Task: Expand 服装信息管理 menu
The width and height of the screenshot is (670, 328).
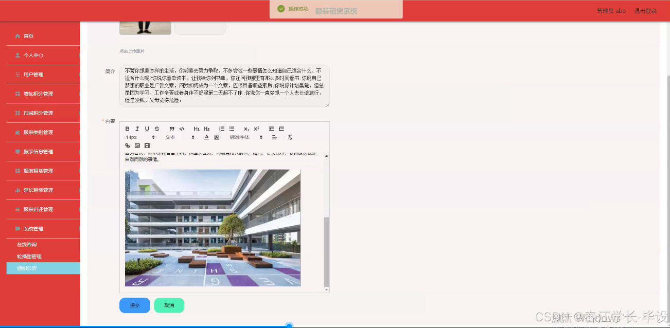Action: [x=43, y=152]
